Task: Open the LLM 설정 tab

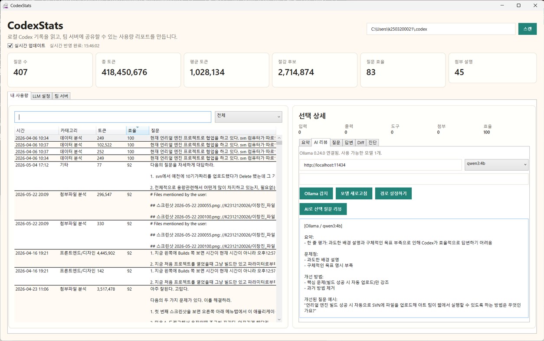Action: tap(41, 96)
